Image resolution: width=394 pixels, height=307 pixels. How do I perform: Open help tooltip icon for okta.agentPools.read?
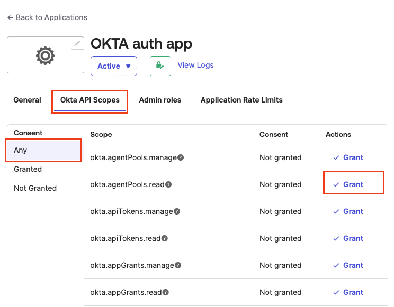168,184
